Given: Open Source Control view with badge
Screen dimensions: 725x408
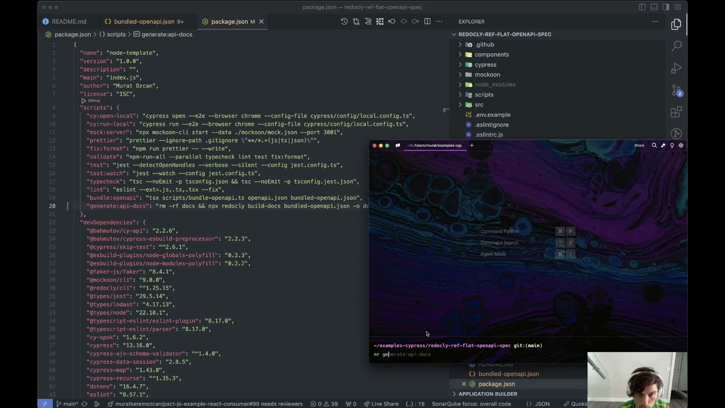Looking at the screenshot, I should [676, 91].
